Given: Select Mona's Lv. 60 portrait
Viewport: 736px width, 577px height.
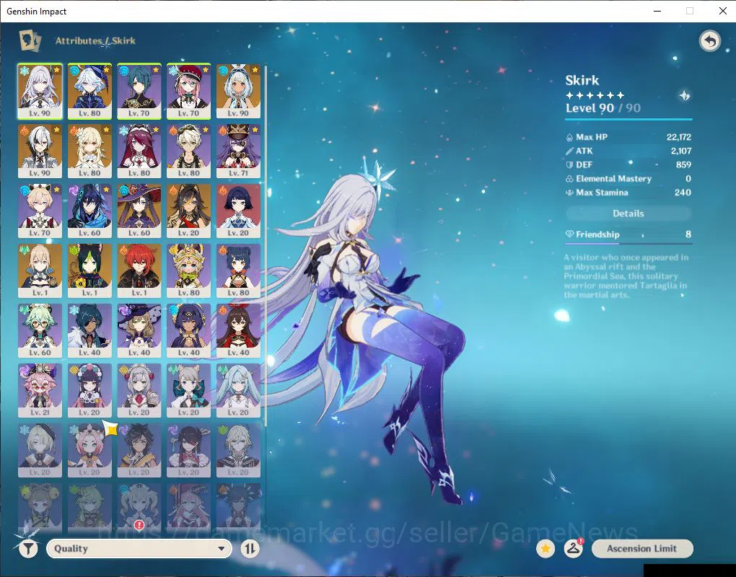Looking at the screenshot, I should coord(139,211).
